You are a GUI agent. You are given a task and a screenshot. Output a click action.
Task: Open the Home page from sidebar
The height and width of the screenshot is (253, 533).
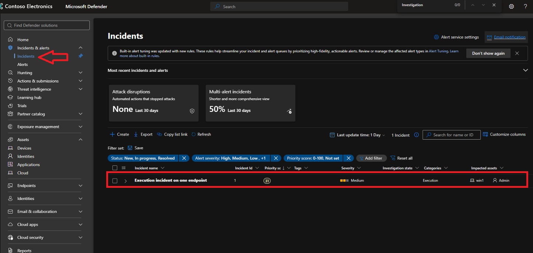point(23,40)
